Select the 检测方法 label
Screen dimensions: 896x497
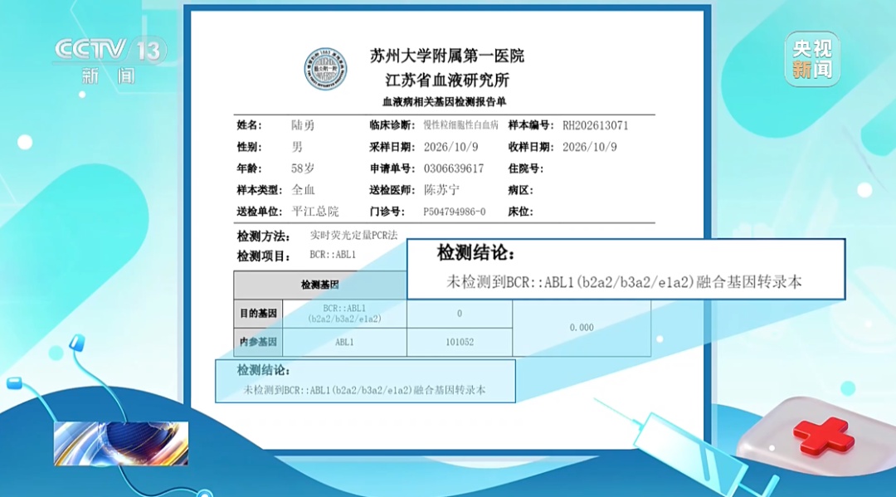[x=264, y=236]
